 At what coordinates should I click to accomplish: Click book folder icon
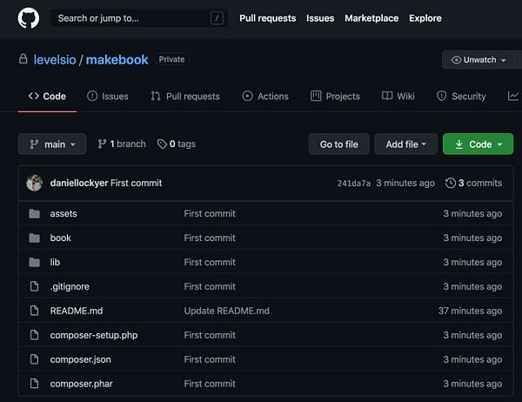(34, 238)
